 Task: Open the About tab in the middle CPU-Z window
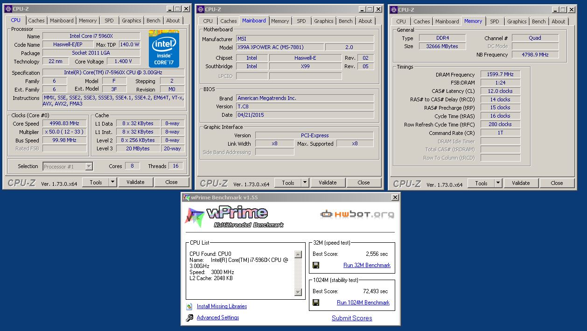pyautogui.click(x=365, y=21)
